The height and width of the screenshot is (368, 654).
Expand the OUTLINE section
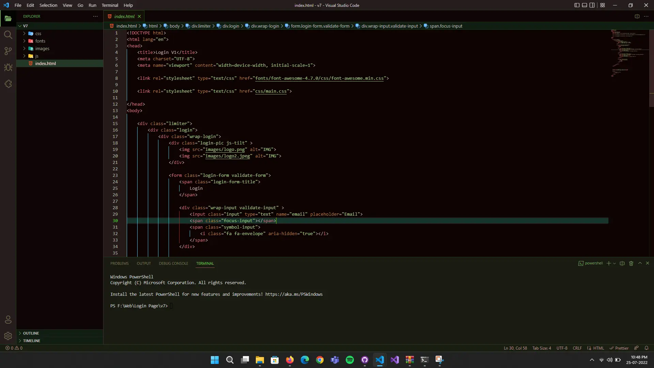click(31, 333)
